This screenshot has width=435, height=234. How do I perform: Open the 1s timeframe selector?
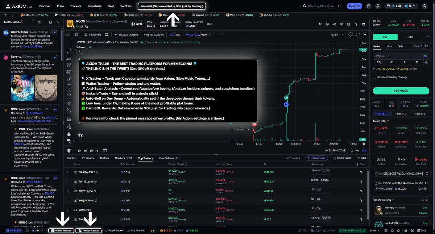pos(67,35)
